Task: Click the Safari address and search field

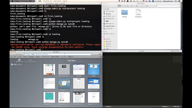Action: pyautogui.click(x=57, y=54)
